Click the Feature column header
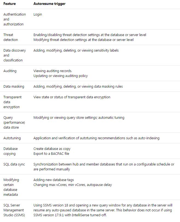 tap(9, 4)
